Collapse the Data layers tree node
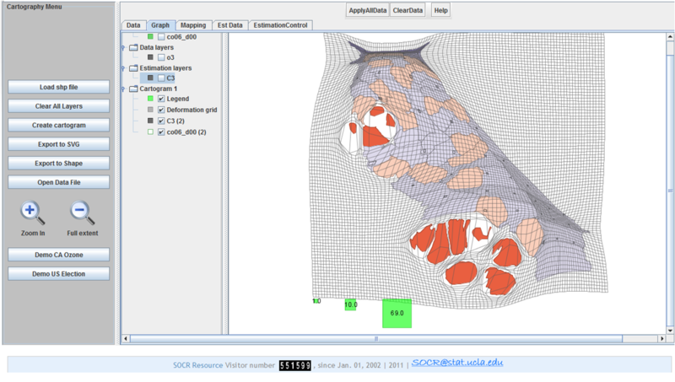This screenshot has height=382, width=675. click(x=123, y=48)
